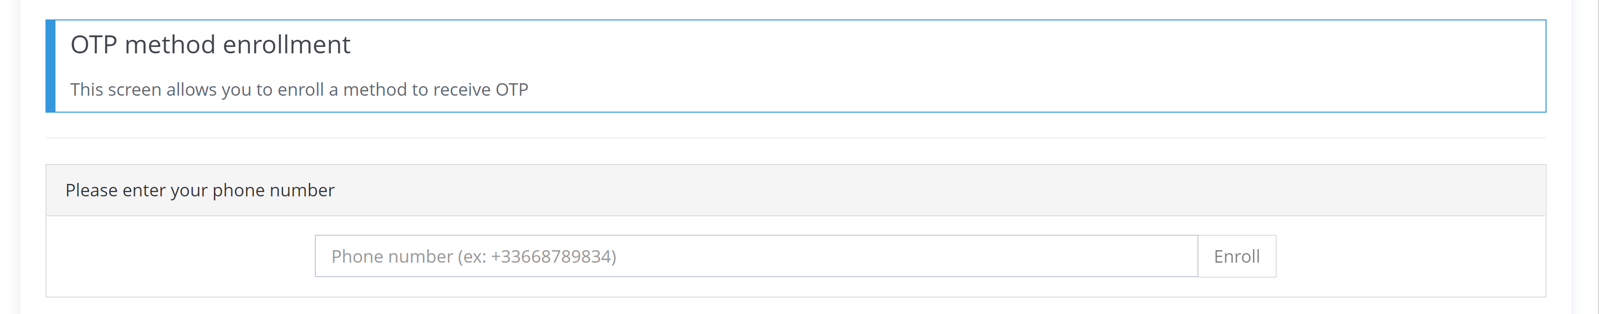
Task: Click the word "enrollment" in the heading
Action: [286, 44]
